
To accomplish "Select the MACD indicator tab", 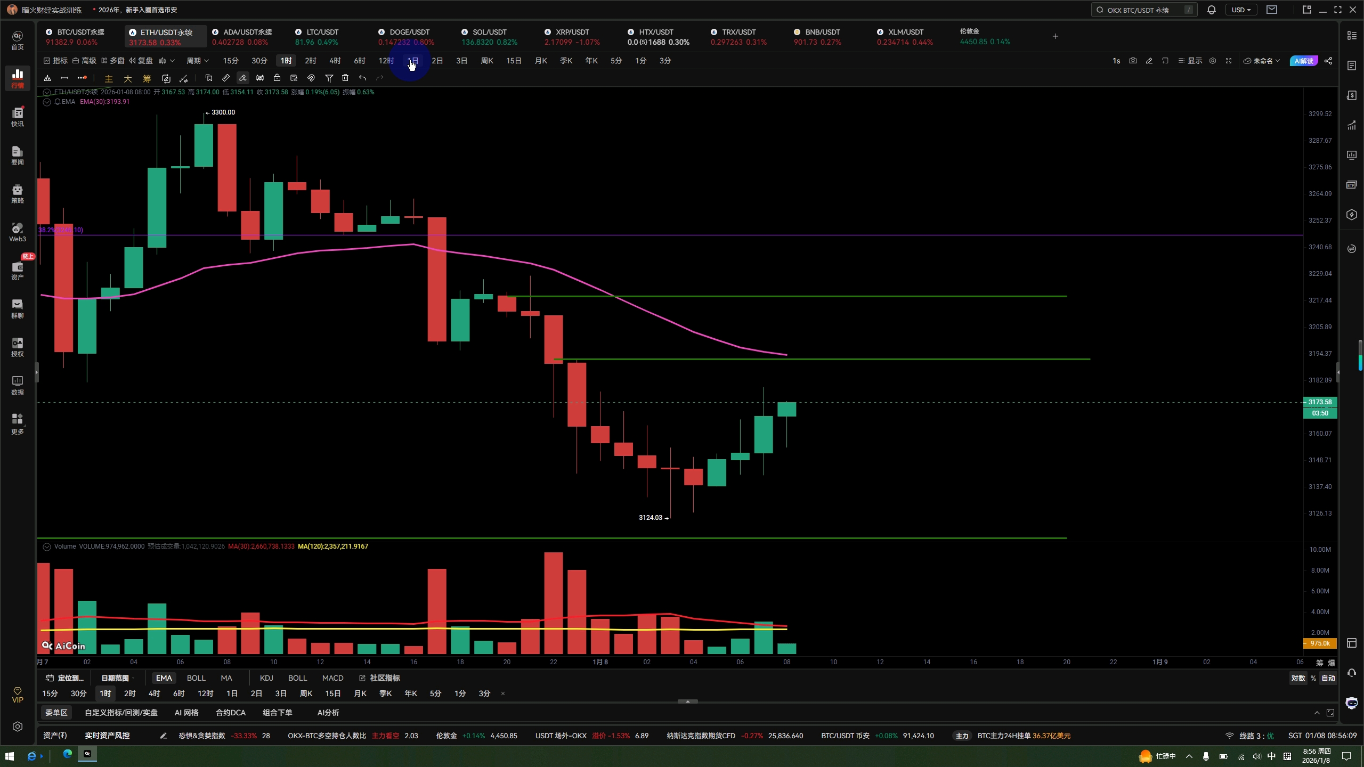I will click(x=332, y=678).
